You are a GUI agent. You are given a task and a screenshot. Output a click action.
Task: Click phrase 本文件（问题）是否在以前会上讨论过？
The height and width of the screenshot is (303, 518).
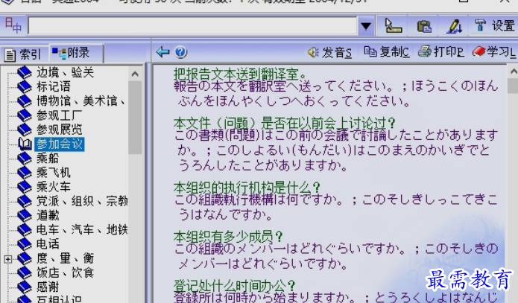pos(284,123)
